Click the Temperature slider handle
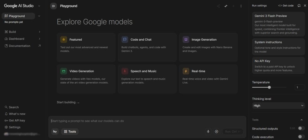This screenshot has width=308, height=140. tap(269, 87)
